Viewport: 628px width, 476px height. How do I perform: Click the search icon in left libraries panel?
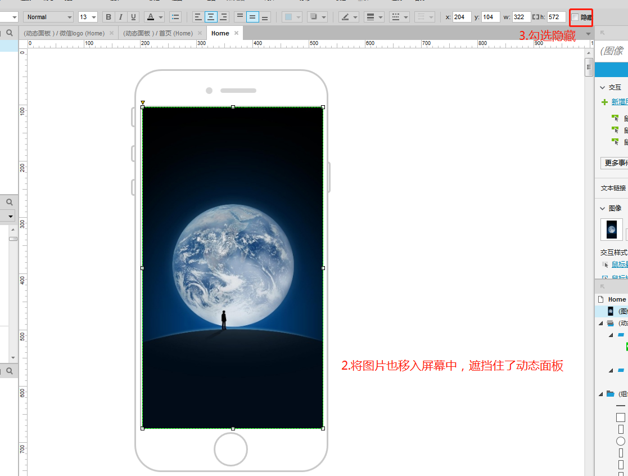point(10,202)
